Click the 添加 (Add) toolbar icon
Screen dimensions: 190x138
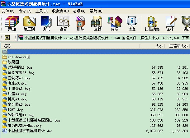(12, 23)
